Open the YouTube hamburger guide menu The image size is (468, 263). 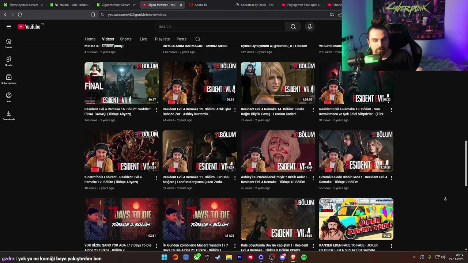[x=9, y=26]
